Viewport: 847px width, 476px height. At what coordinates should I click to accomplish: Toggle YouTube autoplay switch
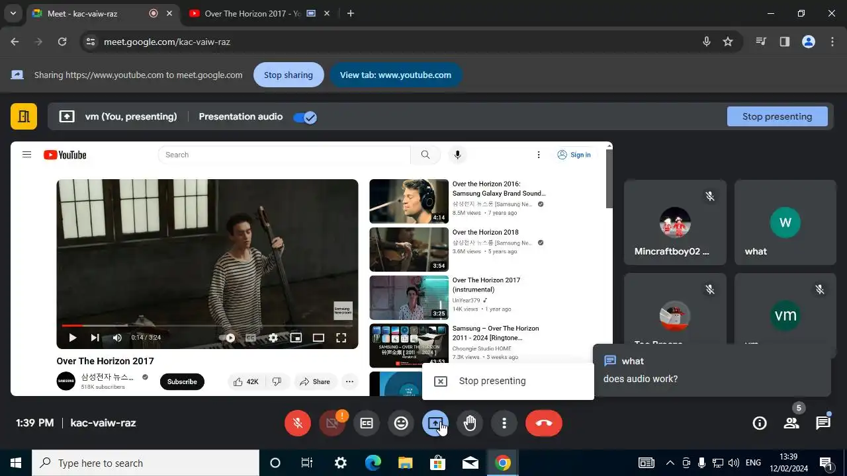pyautogui.click(x=228, y=338)
